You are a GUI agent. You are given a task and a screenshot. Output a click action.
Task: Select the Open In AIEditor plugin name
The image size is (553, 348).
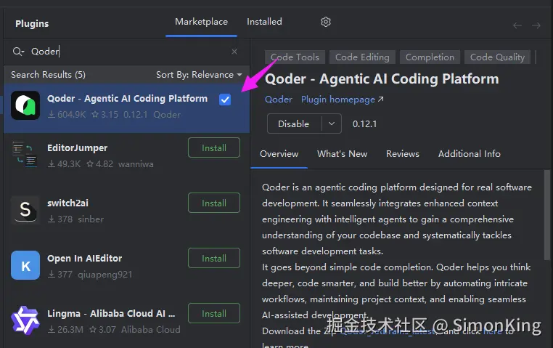[85, 259]
